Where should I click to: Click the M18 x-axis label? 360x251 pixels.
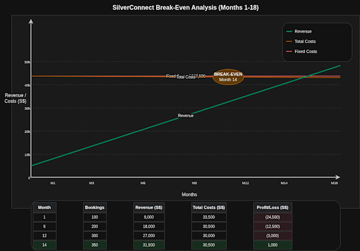[334, 183]
